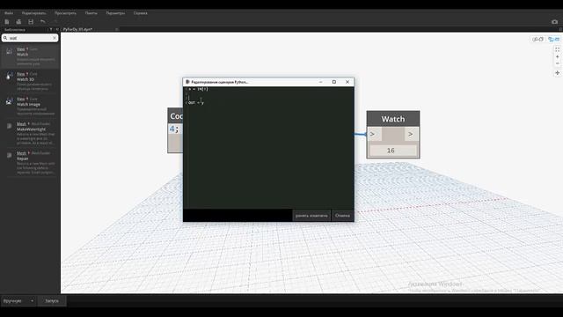Select the Watch 3D search result
563x317 pixels.
(x=30, y=81)
